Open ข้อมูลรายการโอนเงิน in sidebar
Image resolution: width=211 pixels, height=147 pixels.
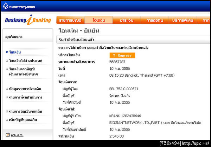[25, 89]
